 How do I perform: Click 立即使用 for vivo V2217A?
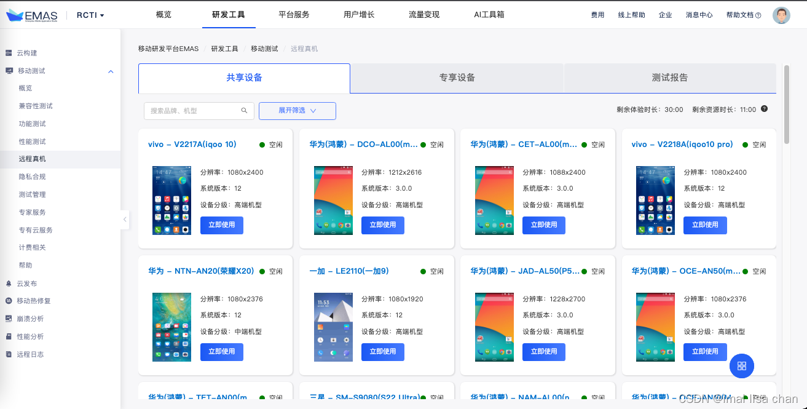(x=222, y=225)
